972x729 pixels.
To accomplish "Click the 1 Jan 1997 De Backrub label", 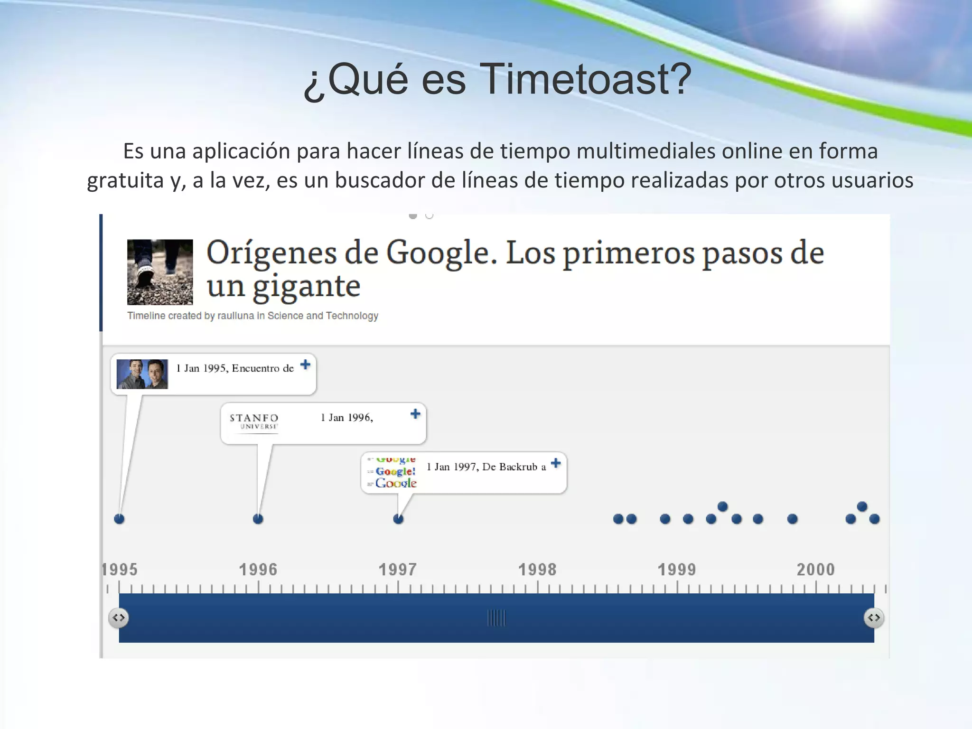I will [x=486, y=467].
